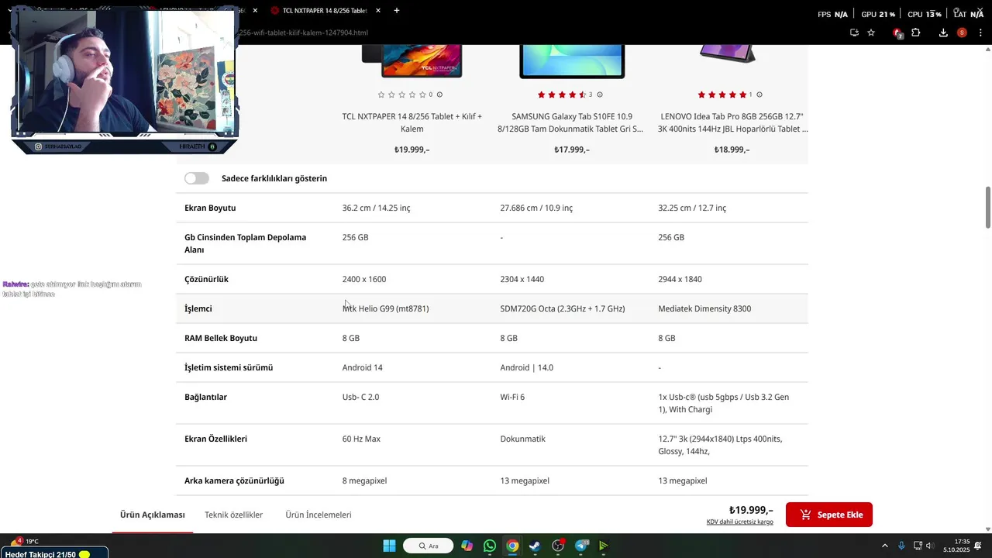Click the microphone icon in system tray
Viewport: 992px width, 558px height.
pos(901,546)
